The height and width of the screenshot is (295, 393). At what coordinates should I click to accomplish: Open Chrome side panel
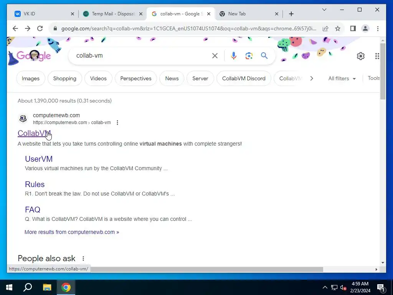coord(353,28)
